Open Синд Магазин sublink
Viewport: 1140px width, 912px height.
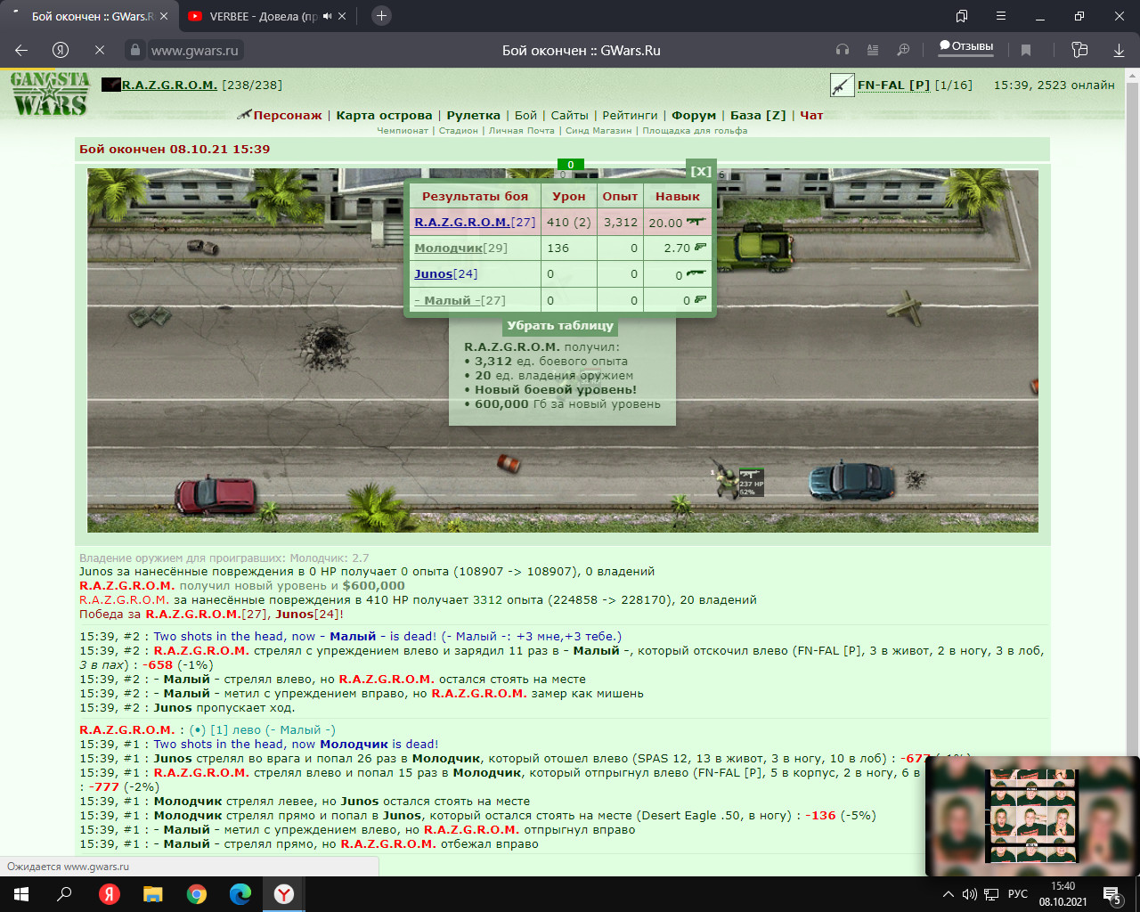tap(598, 131)
